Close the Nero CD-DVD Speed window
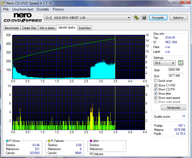Screen dimensions: 192x158 (185, 2)
